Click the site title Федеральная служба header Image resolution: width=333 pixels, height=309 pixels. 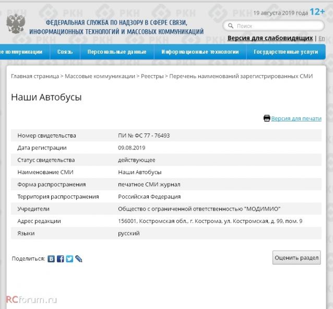tap(116, 27)
